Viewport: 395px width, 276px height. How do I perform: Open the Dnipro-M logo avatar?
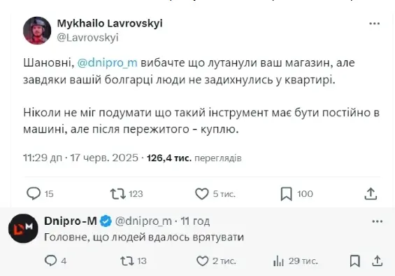click(x=23, y=228)
